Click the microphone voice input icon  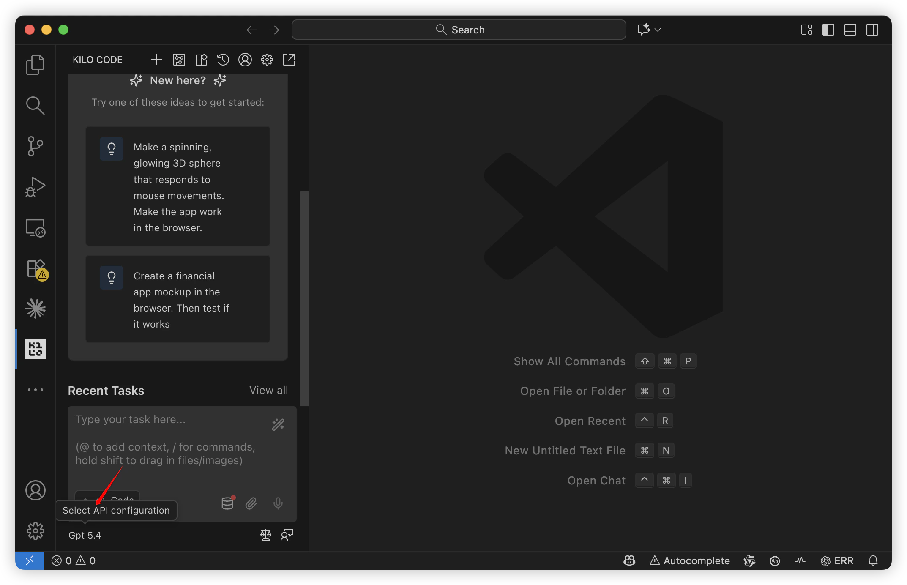[278, 503]
